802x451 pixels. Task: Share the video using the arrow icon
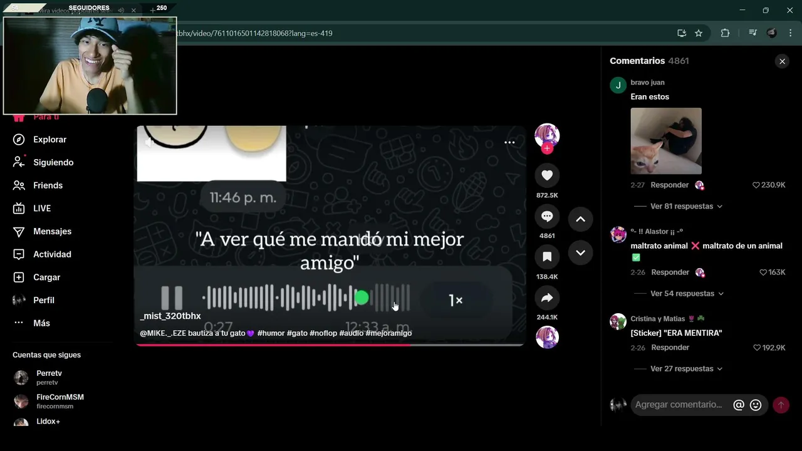[547, 298]
